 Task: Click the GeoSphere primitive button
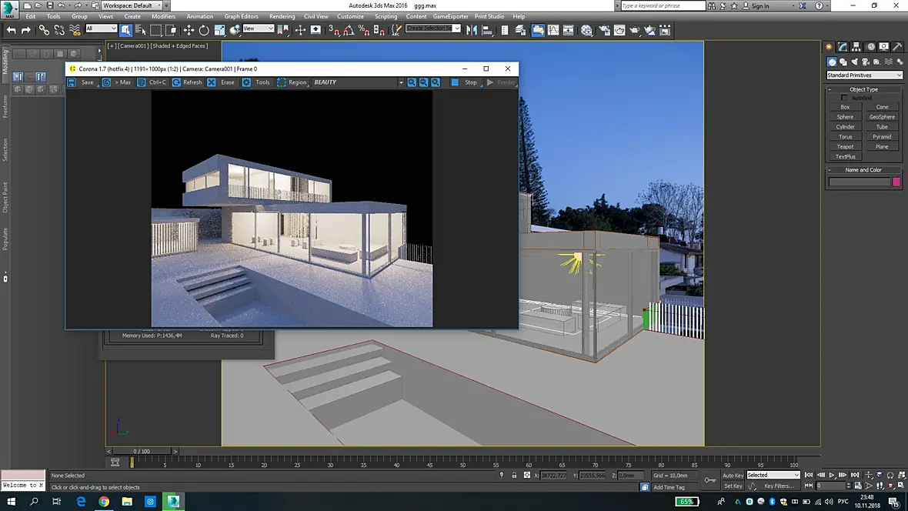pyautogui.click(x=882, y=117)
